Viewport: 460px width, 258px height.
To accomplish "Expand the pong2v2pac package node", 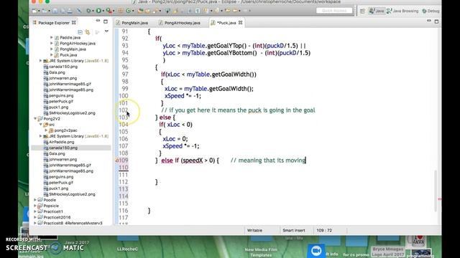I will click(x=46, y=130).
